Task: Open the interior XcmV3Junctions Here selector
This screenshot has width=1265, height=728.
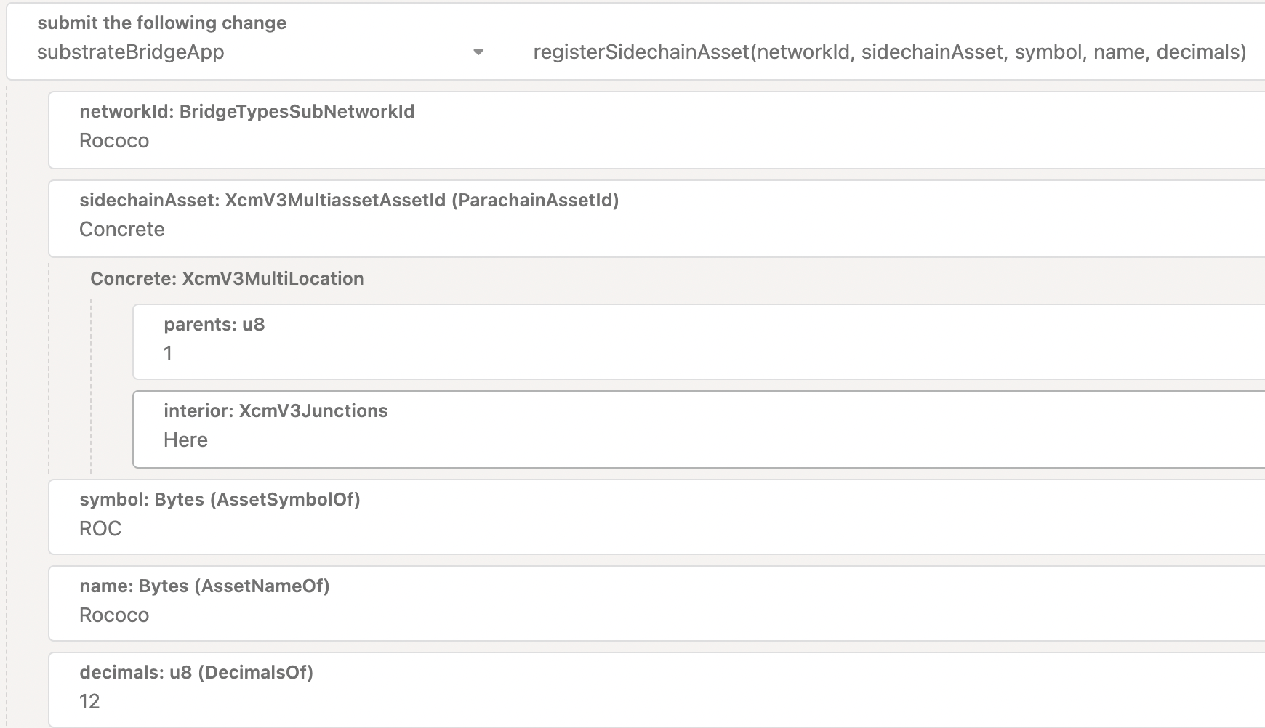Action: tap(699, 429)
